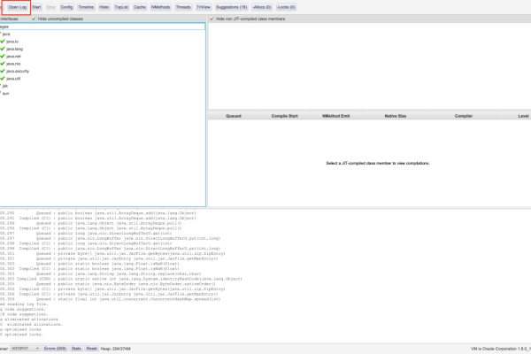
Task: View Suggestions (18) report
Action: click(x=231, y=7)
